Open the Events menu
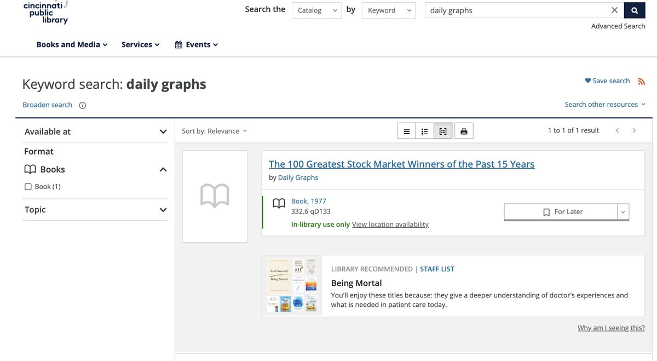The width and height of the screenshot is (657, 361). tap(197, 44)
